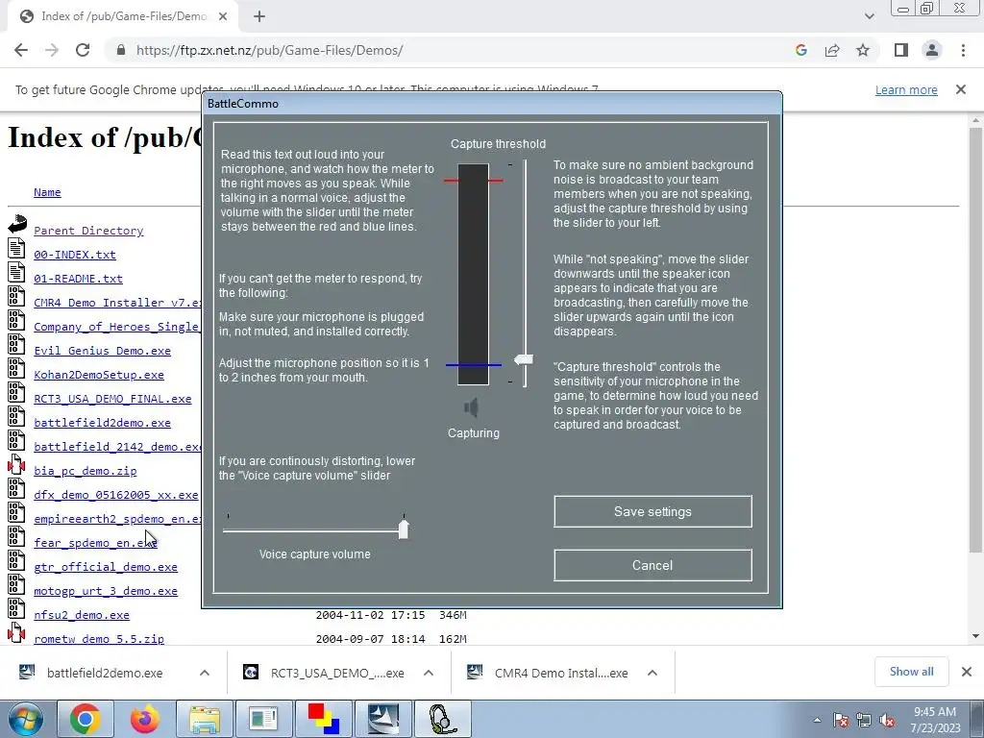Click the tab search chevron
The image size is (984, 738).
(869, 16)
